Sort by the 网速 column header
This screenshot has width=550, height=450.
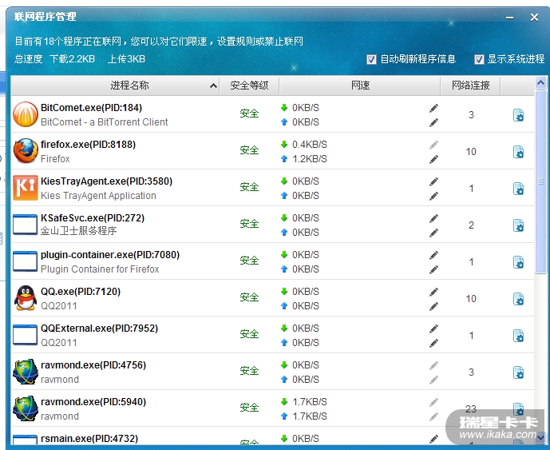pyautogui.click(x=360, y=86)
